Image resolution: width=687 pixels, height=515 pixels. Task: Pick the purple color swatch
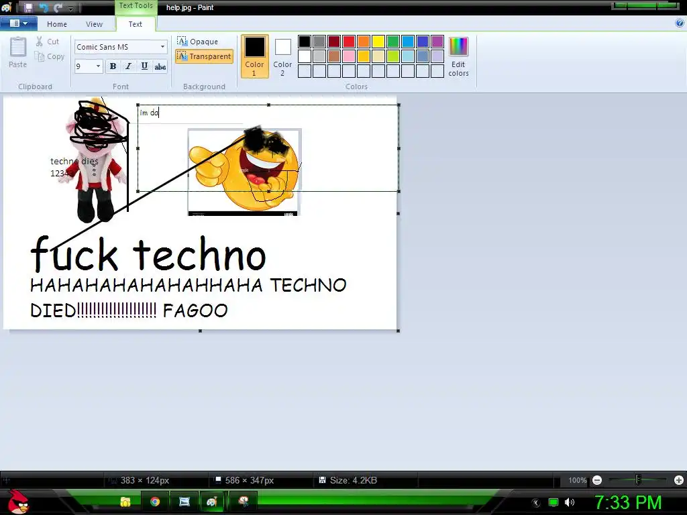pyautogui.click(x=437, y=42)
